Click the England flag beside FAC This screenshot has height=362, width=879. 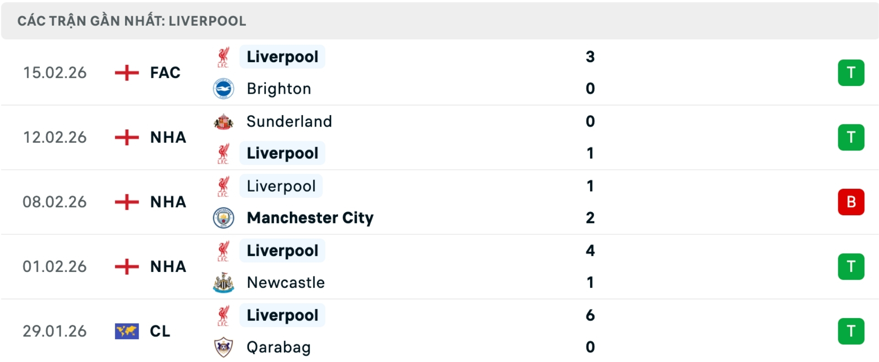(126, 73)
